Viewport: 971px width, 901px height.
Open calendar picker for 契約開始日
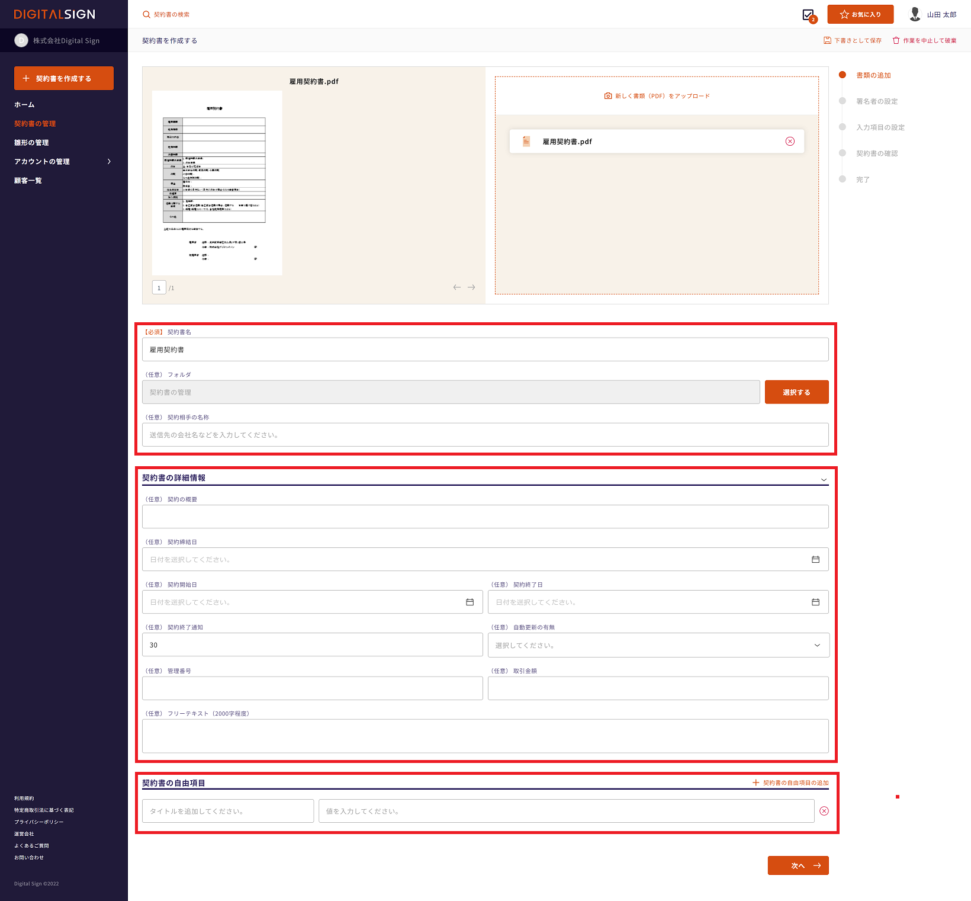(470, 602)
